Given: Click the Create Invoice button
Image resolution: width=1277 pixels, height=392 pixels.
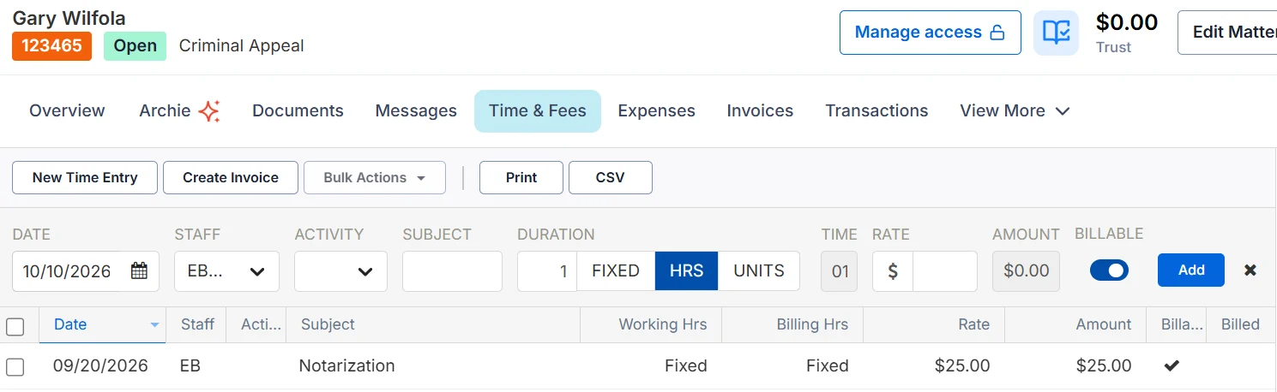Looking at the screenshot, I should [231, 177].
